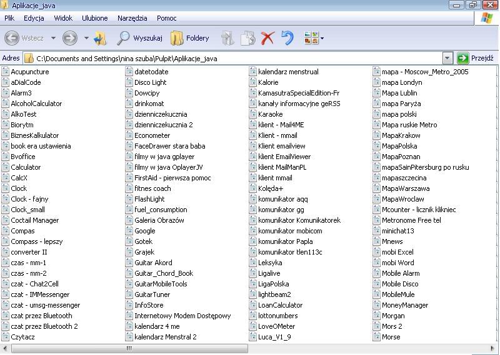This screenshot has height=355, width=500.
Task: Click the address path input field
Action: click(232, 58)
